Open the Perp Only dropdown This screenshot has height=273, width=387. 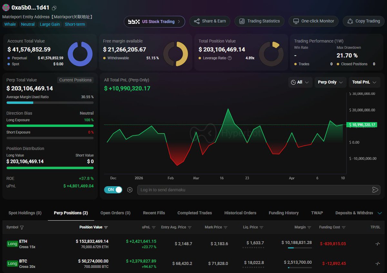coord(330,82)
